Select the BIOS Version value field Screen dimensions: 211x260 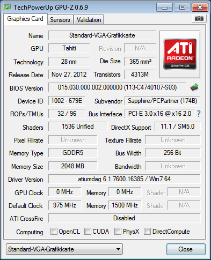117,87
